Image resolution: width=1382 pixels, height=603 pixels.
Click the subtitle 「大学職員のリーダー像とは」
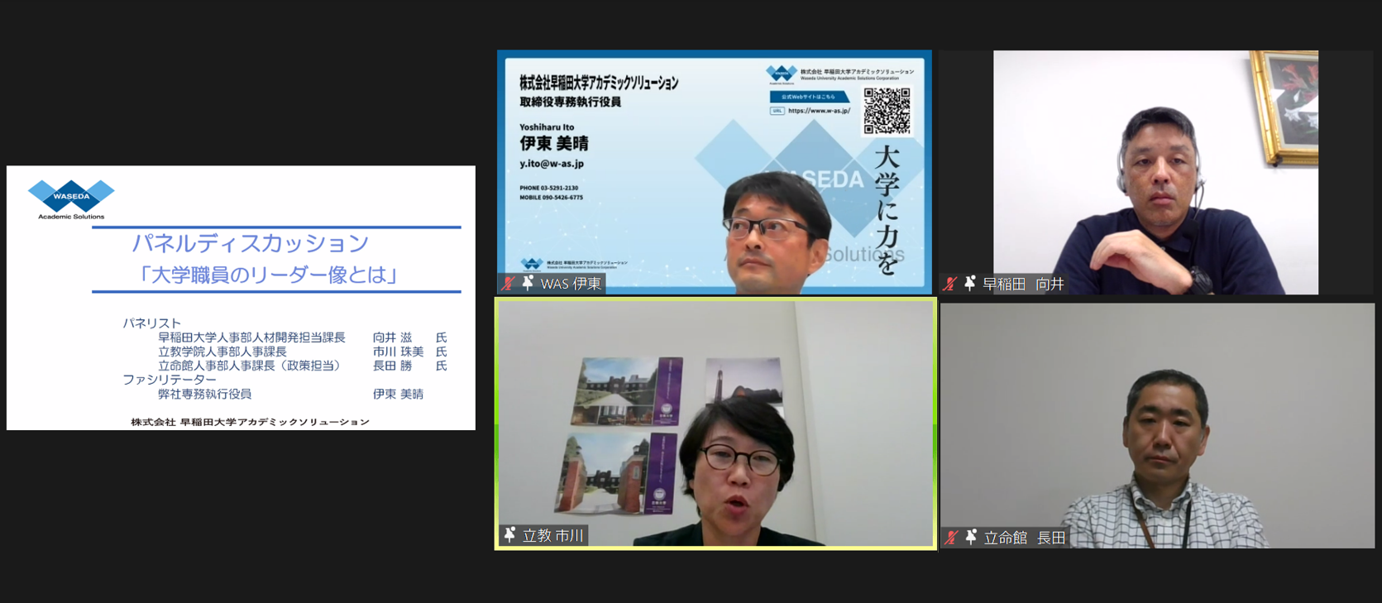click(x=269, y=275)
